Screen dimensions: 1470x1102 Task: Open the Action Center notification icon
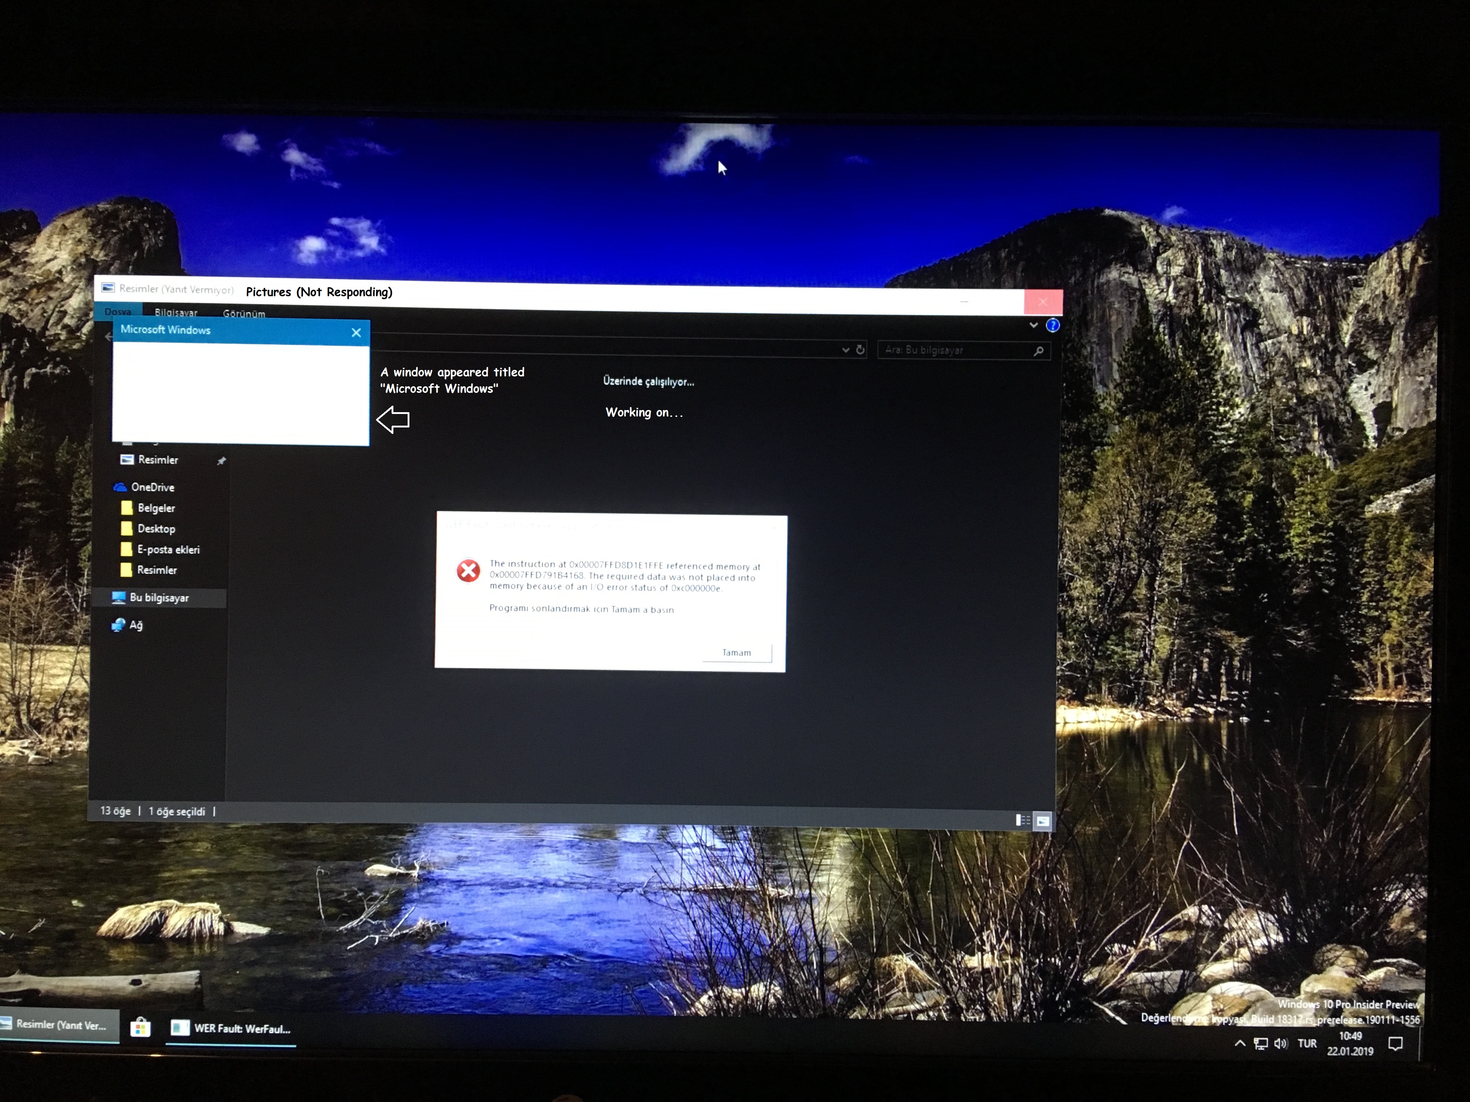(1396, 1044)
